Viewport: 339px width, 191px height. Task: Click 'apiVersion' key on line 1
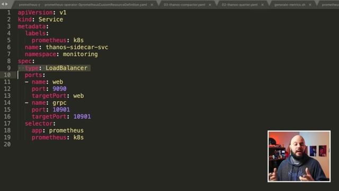pyautogui.click(x=35, y=13)
